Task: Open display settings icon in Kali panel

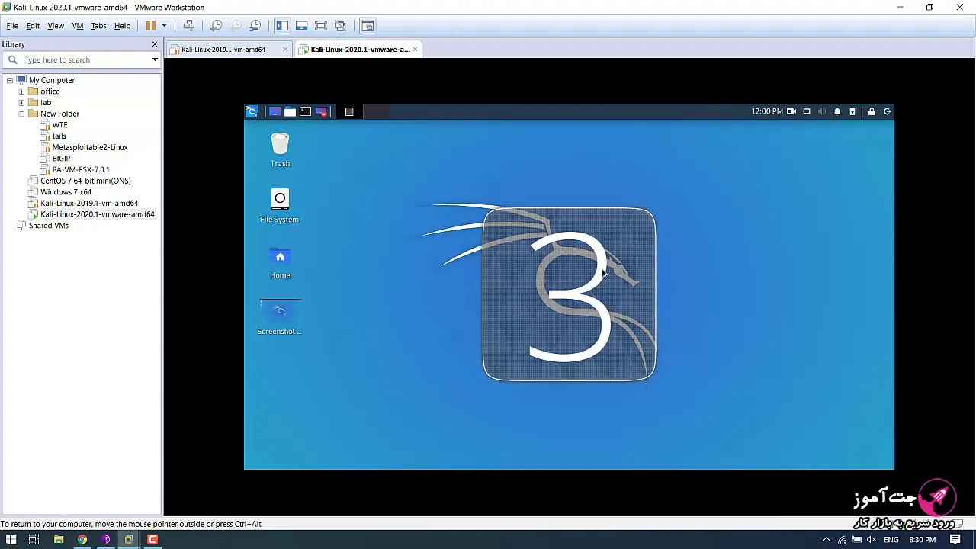Action: point(807,111)
